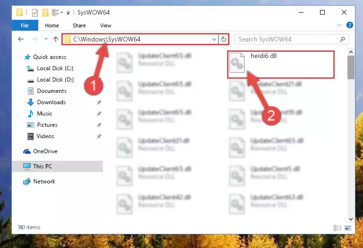Go up one folder level
Screen dimensions: 363x248
click(56, 39)
